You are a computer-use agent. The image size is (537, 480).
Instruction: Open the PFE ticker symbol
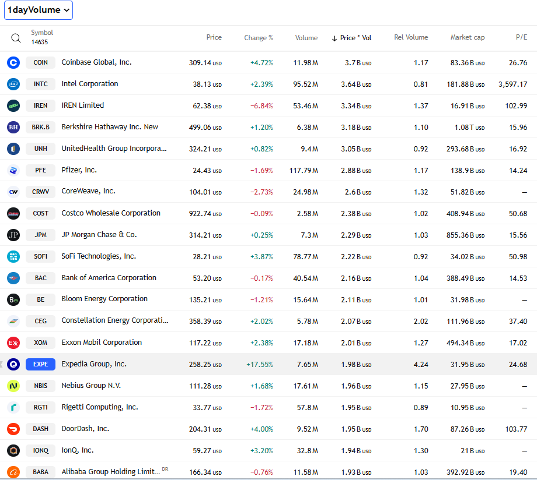[40, 170]
